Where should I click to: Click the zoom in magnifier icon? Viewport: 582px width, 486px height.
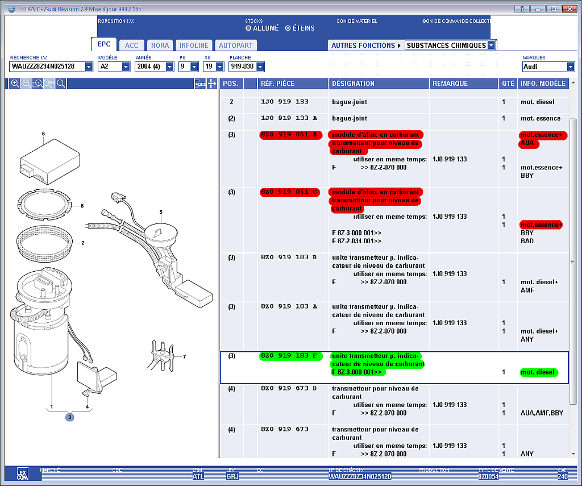click(14, 84)
